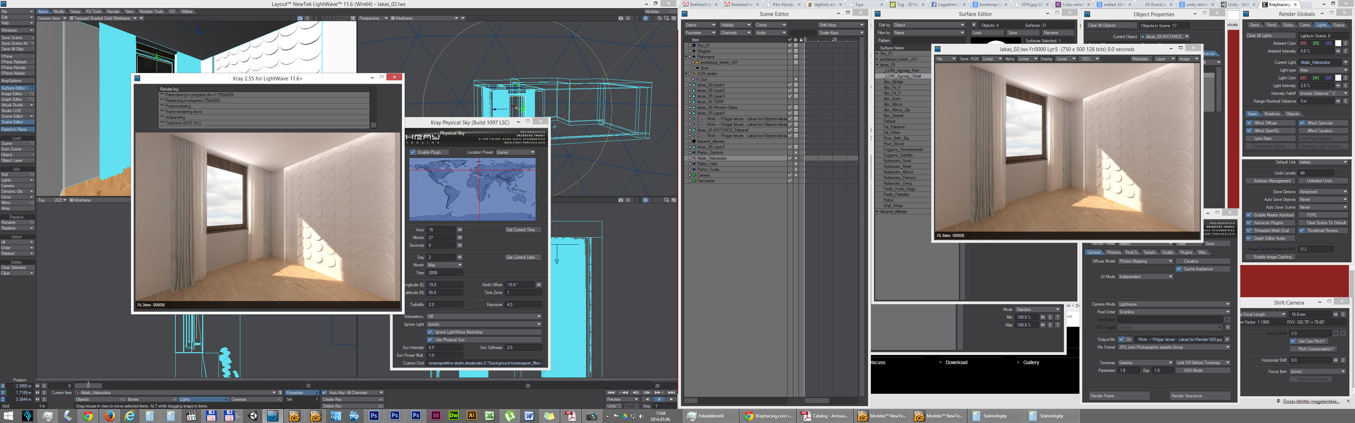Viewport: 1355px width, 423px height.
Task: Jump to last frame in timeline controls
Action: coord(671,393)
